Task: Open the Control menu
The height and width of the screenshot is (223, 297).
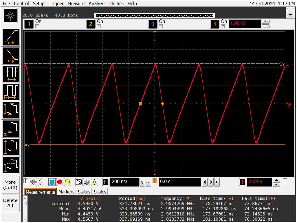Action: coord(21,3)
